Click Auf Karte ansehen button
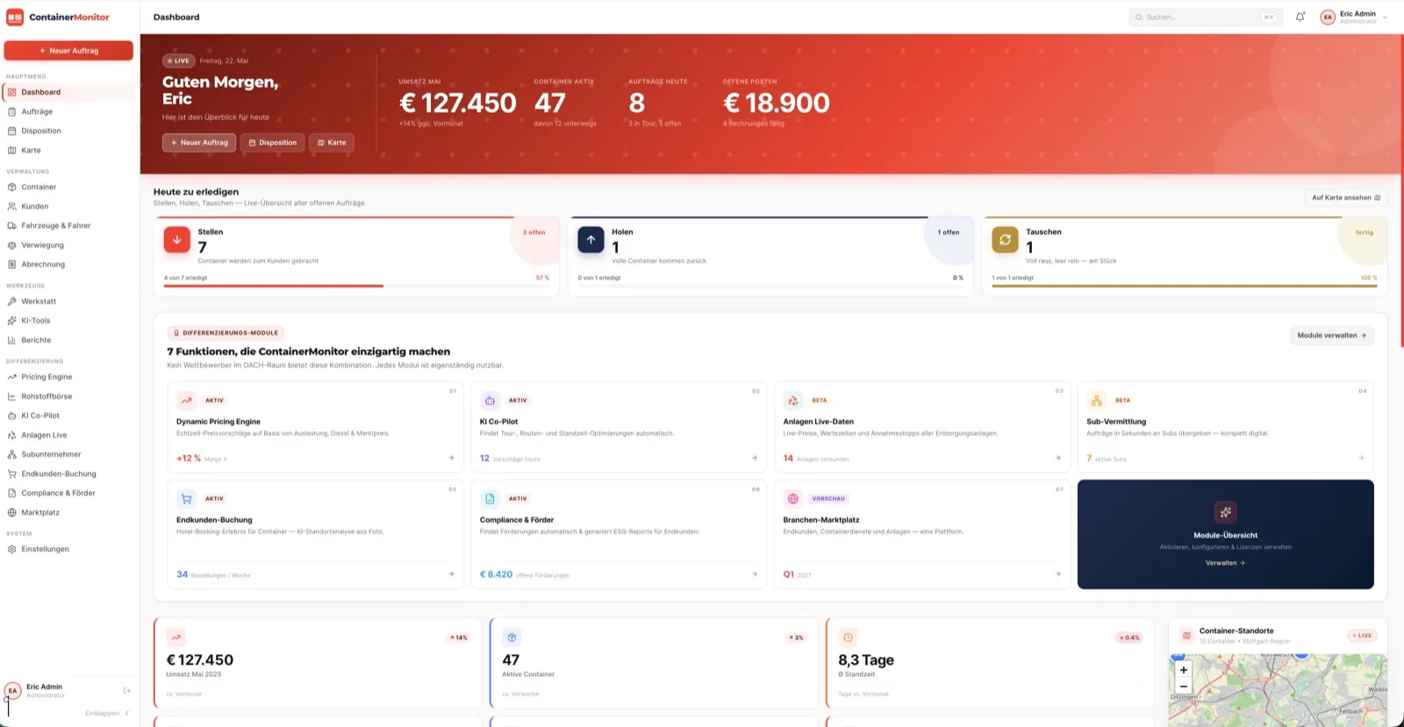Viewport: 1404px width, 727px height. point(1346,197)
